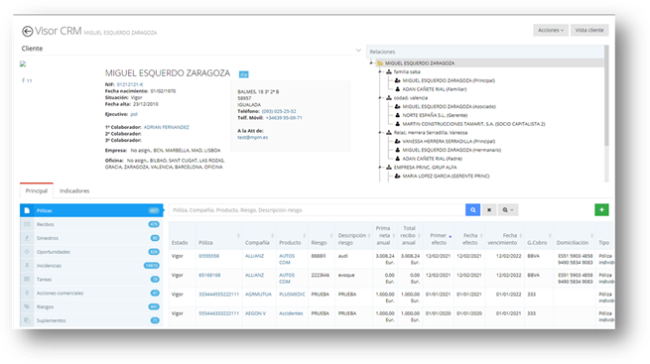Collapse the Cliente panel chevron
The width and height of the screenshot is (650, 364).
pos(358,51)
